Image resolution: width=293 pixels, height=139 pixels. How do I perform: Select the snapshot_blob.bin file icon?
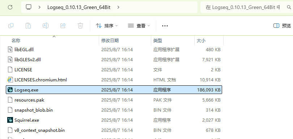pyautogui.click(x=10, y=110)
